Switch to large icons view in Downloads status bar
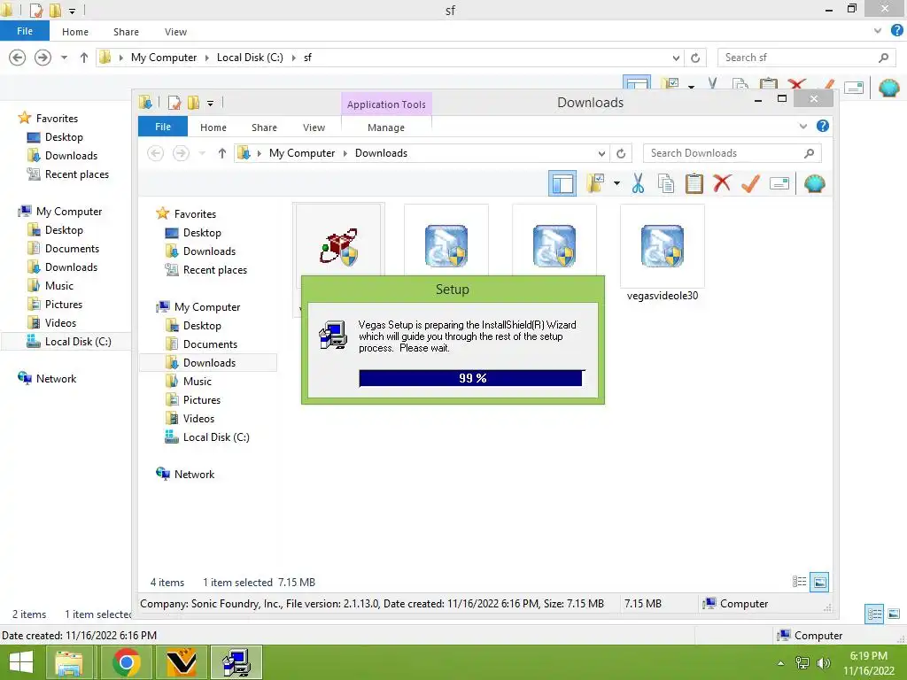The width and height of the screenshot is (907, 680). click(819, 582)
